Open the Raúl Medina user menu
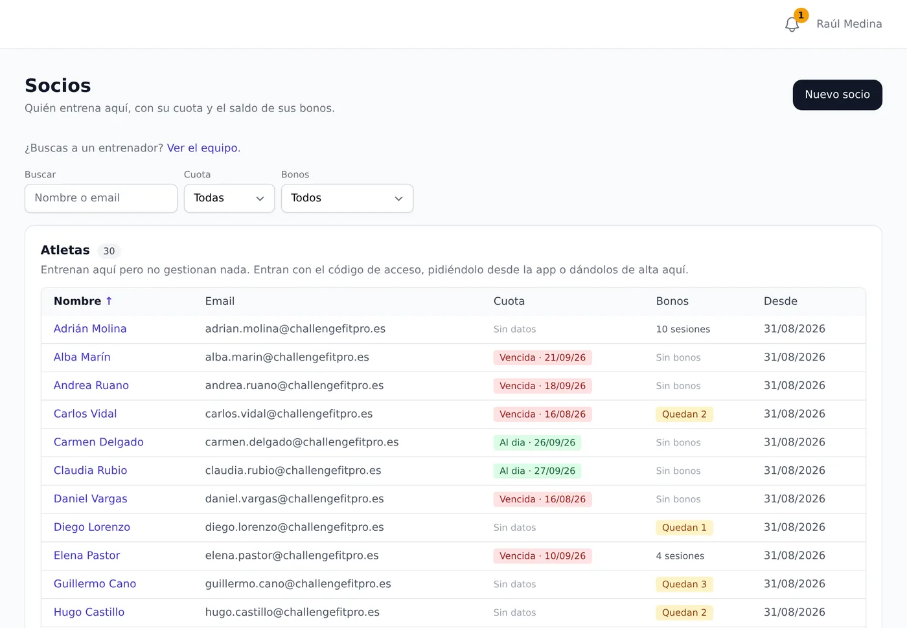Screen dimensions: 907x628 coord(849,24)
